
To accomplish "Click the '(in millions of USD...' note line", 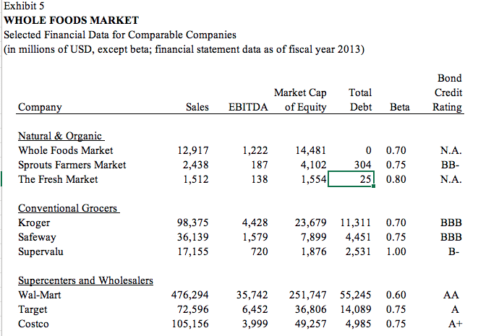I will pos(184,49).
